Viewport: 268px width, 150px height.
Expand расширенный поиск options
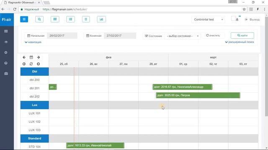[240, 42]
